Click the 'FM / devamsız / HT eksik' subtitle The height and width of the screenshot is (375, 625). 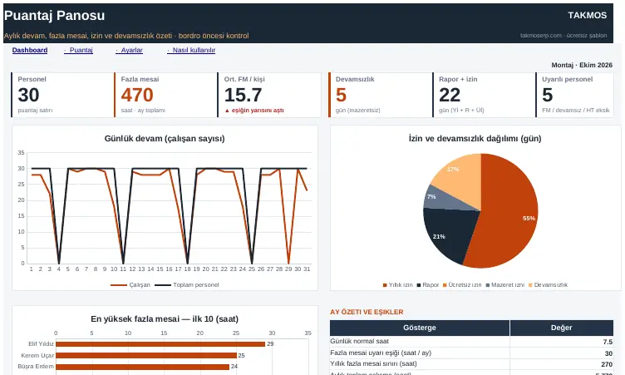(576, 111)
